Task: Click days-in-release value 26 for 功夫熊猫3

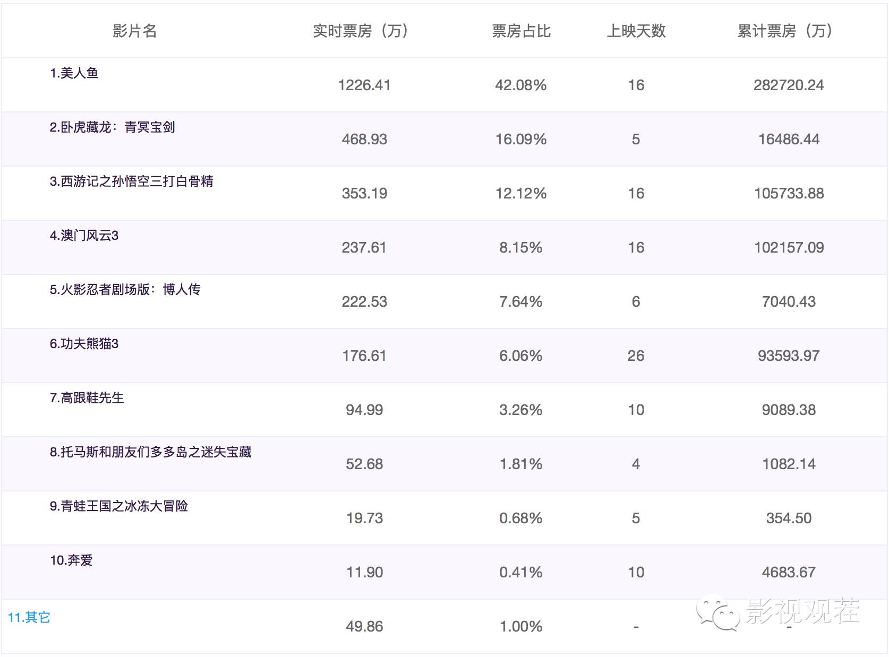Action: 636,356
